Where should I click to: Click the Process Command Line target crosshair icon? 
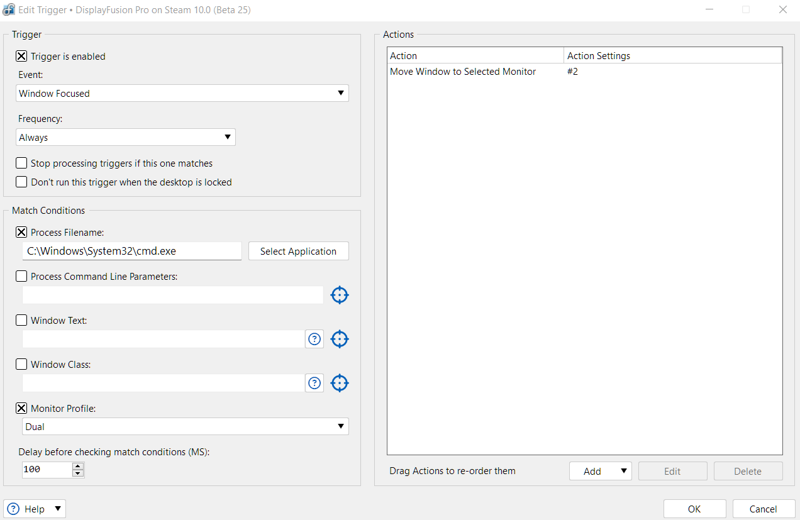point(339,295)
